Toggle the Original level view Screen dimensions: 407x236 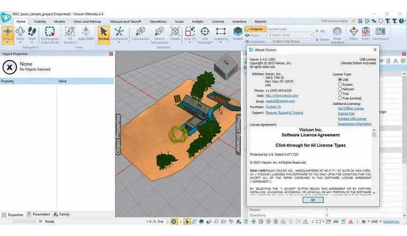point(255,29)
